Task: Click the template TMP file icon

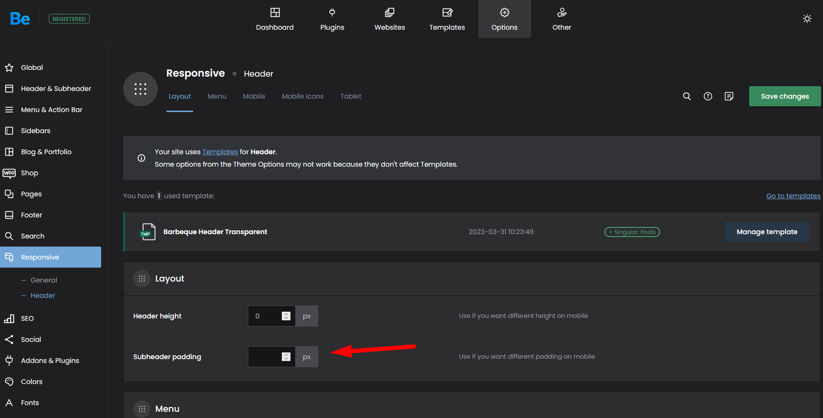Action: tap(148, 232)
